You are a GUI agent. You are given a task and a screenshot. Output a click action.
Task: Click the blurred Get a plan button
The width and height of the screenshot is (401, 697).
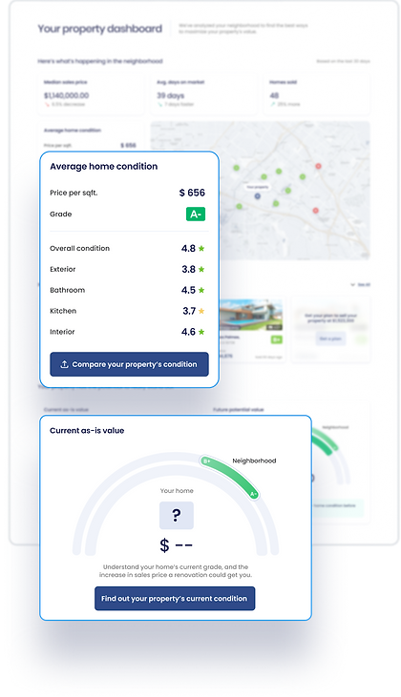point(329,338)
